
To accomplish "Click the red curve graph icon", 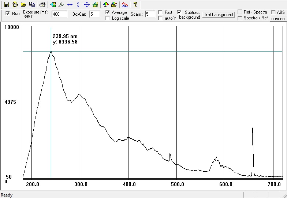I will click(x=125, y=4).
